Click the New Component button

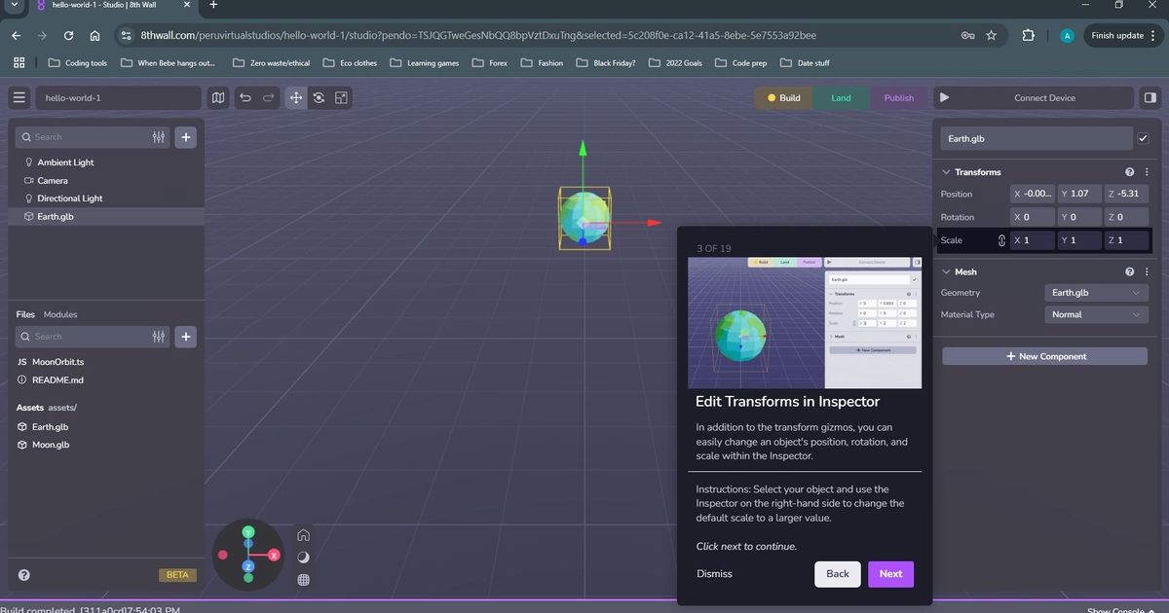coord(1043,356)
